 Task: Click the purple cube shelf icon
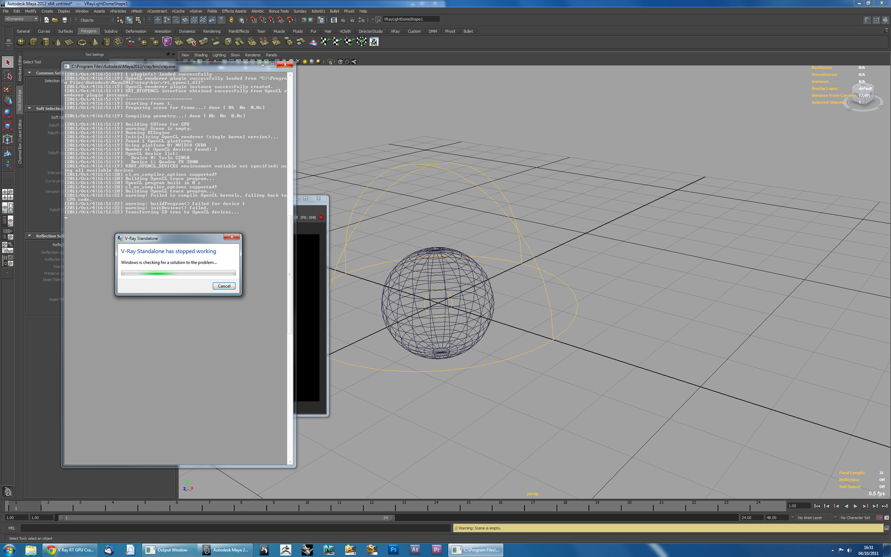pos(167,42)
